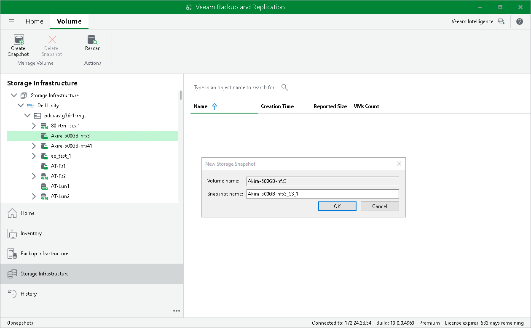Click the pdcqastg36-1-mgt storage array icon
The width and height of the screenshot is (531, 328).
point(37,116)
